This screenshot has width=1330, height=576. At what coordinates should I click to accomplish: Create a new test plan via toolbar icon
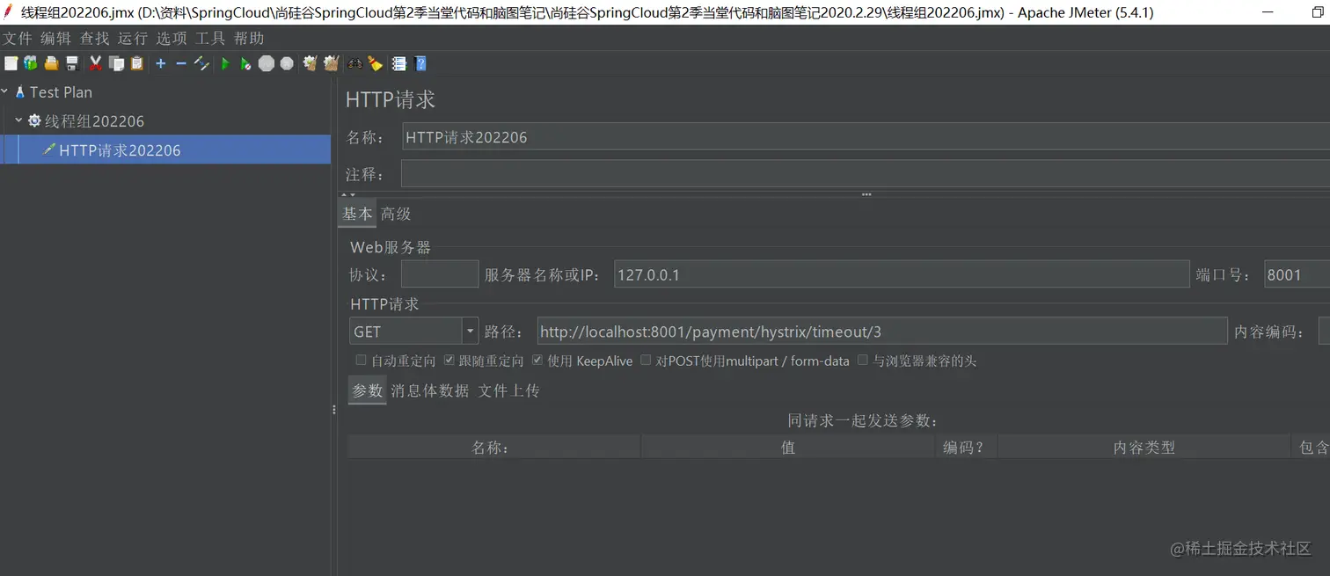pos(11,63)
